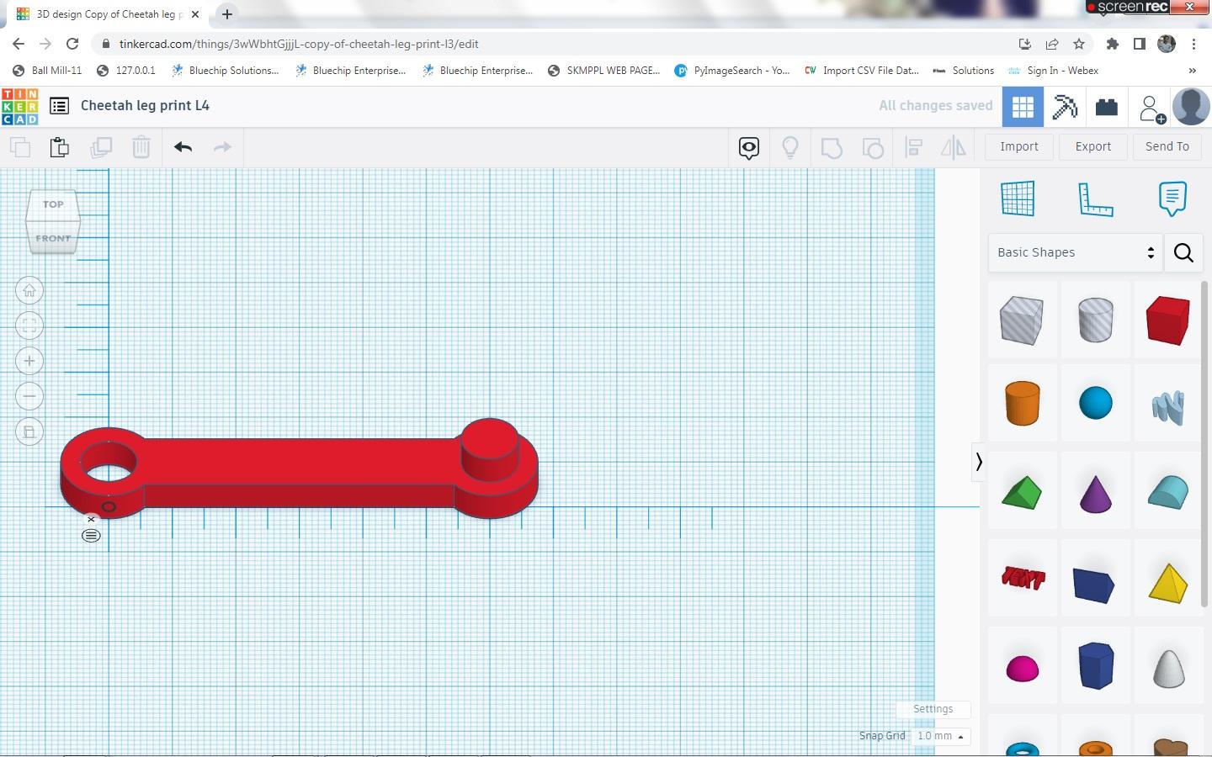The width and height of the screenshot is (1212, 757).
Task: Pick the green Roof shape
Action: point(1022,492)
